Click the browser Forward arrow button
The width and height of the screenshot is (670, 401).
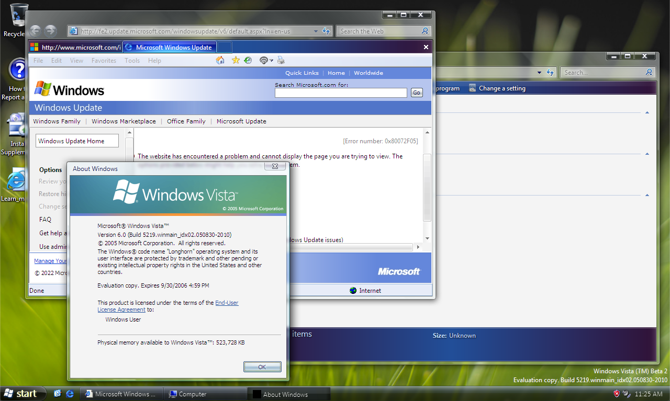pyautogui.click(x=51, y=31)
